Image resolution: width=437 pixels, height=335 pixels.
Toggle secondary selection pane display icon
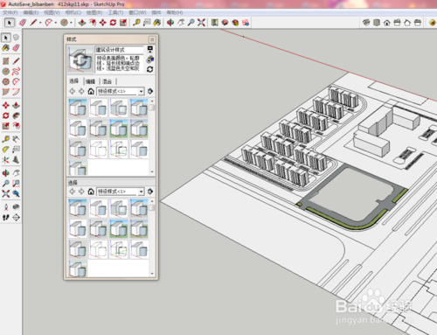(150, 49)
